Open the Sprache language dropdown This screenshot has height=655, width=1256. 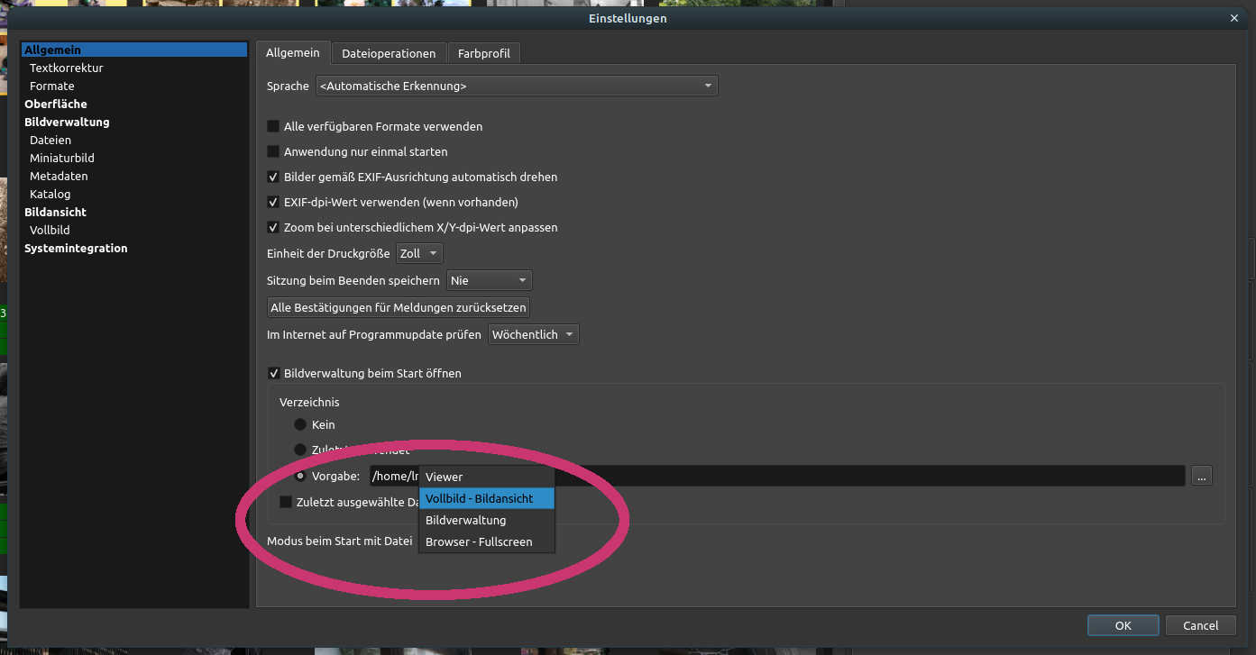coord(517,86)
